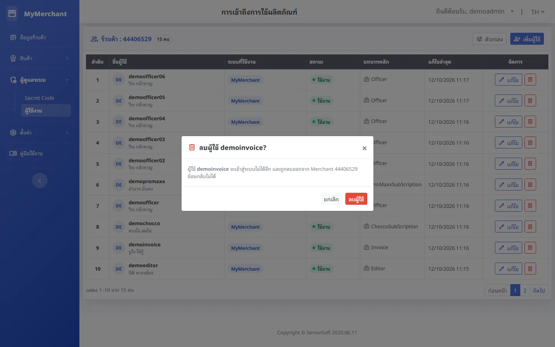Click the DE avatar beside demoeditor
555x347 pixels.
(119, 269)
